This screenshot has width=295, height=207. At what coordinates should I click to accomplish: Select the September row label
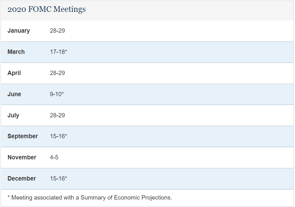23,136
